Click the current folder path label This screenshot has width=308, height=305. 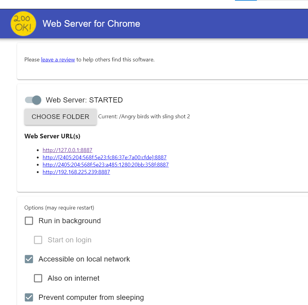(x=144, y=116)
